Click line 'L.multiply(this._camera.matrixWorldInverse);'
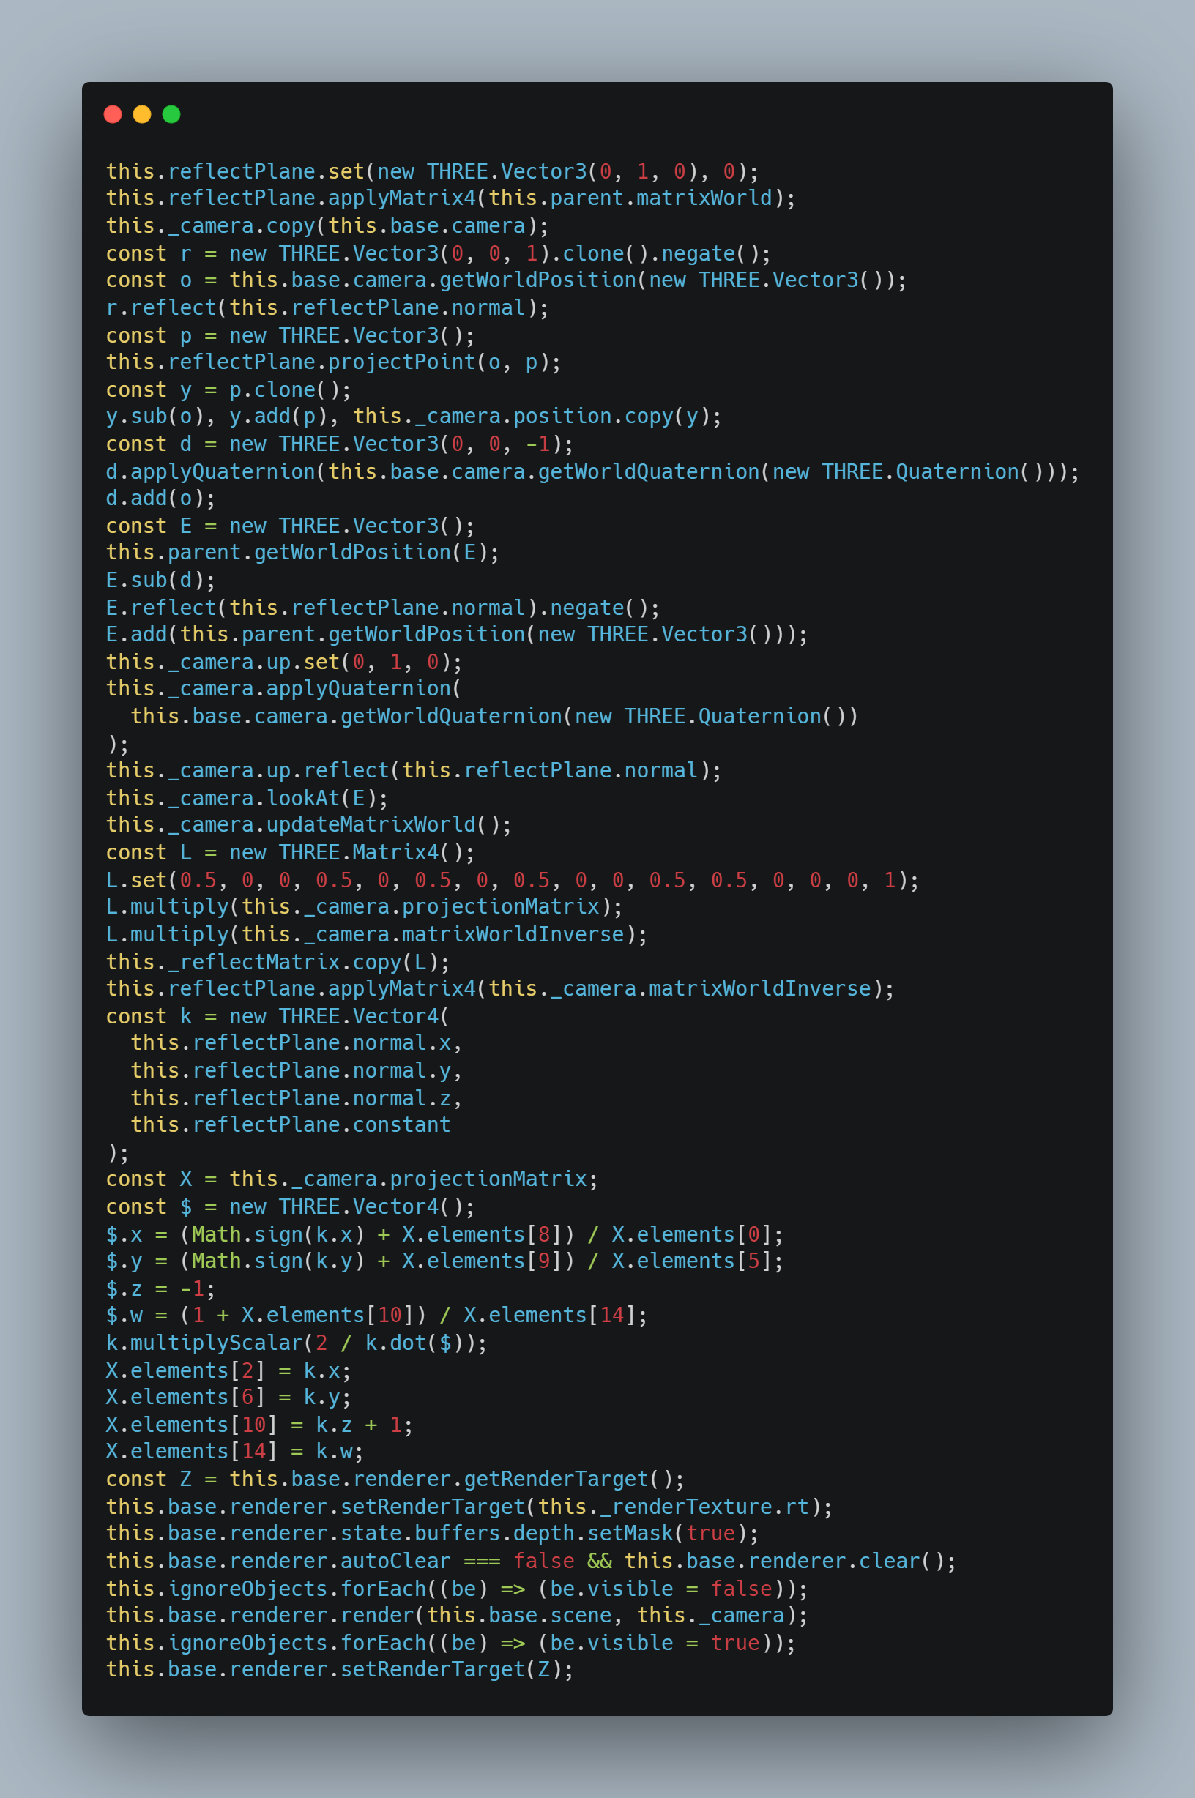The width and height of the screenshot is (1195, 1798). pyautogui.click(x=376, y=935)
